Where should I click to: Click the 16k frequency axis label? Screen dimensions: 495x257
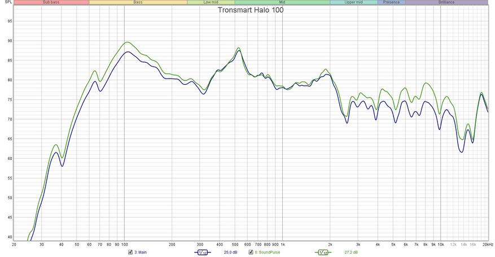point(473,245)
